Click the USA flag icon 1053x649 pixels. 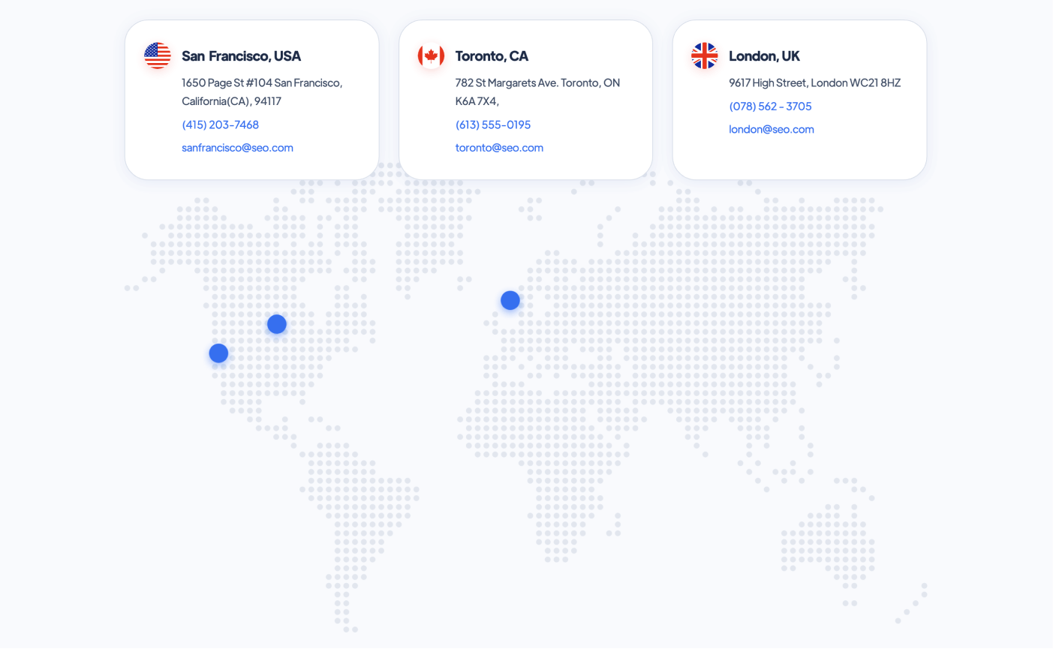157,54
